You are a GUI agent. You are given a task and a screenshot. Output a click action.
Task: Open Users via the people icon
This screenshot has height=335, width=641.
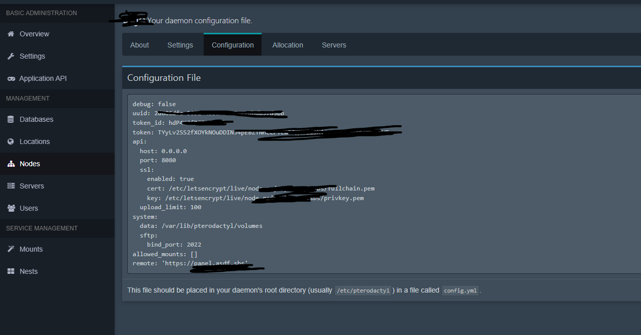point(11,208)
